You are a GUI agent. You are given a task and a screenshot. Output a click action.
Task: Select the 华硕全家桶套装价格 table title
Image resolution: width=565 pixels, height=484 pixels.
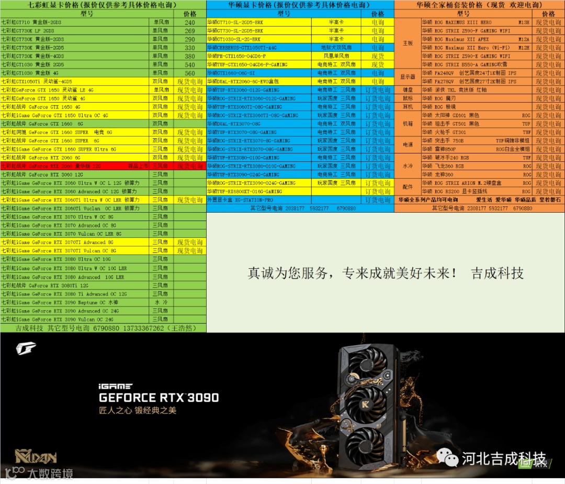click(x=480, y=5)
